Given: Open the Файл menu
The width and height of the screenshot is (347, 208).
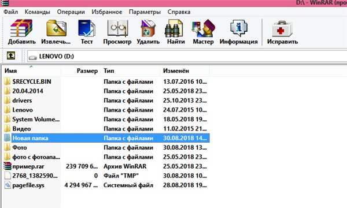Looking at the screenshot, I should [10, 12].
